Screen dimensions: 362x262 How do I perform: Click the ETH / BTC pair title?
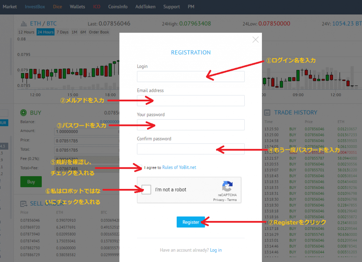(x=43, y=24)
